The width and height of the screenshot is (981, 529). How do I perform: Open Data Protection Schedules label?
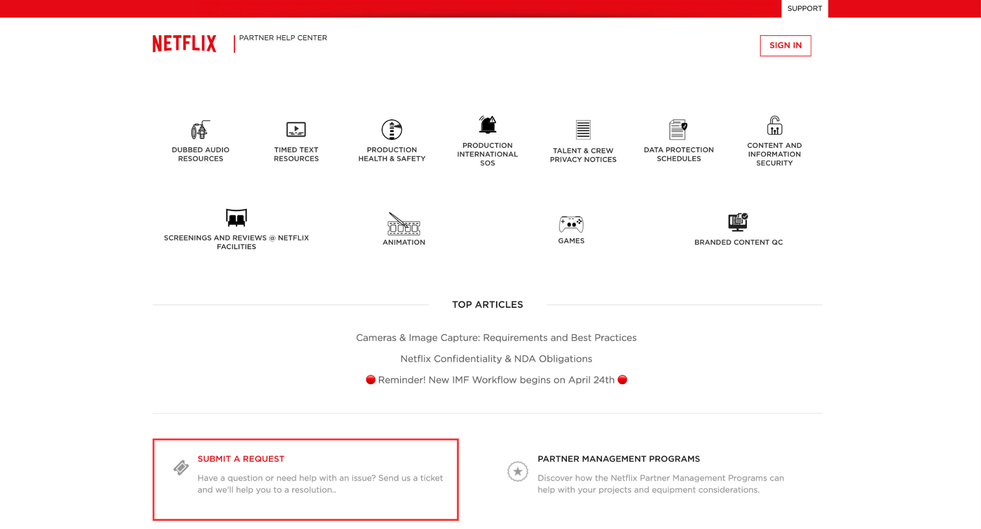coord(679,154)
